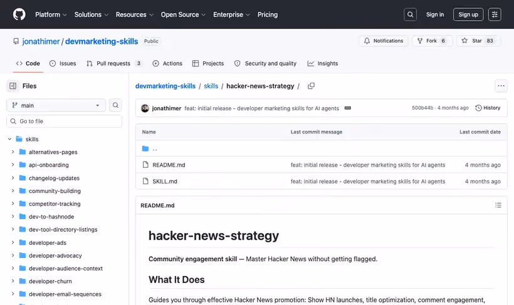Open the Insights tab

(323, 63)
